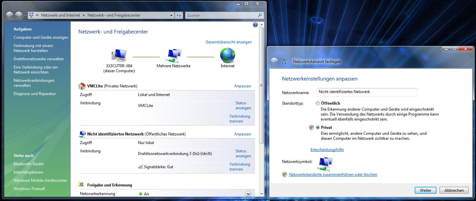The image size is (476, 201).
Task: Click the Signalstärke: Gut text
Action: (159, 167)
